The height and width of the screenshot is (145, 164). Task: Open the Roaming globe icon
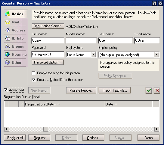[8, 54]
